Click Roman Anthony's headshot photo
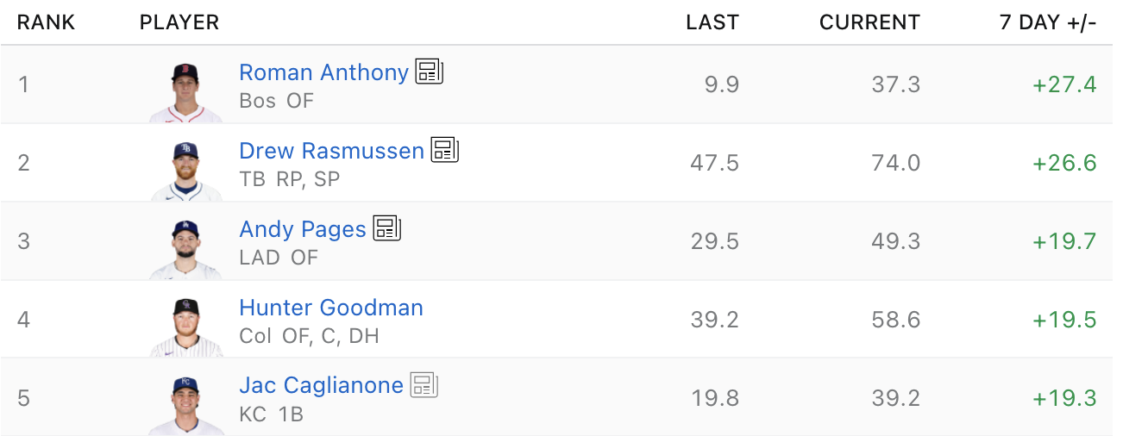The height and width of the screenshot is (436, 1123). click(x=185, y=91)
